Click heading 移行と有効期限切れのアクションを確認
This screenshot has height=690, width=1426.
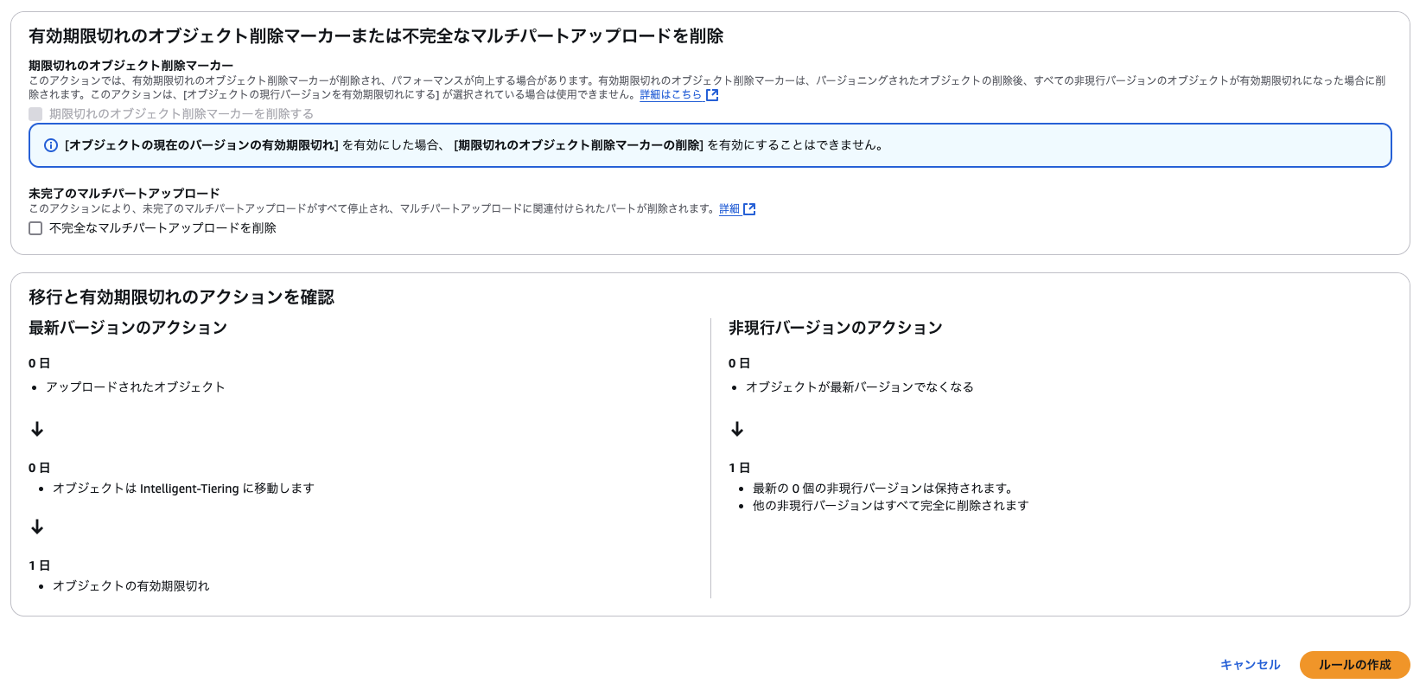pos(181,297)
